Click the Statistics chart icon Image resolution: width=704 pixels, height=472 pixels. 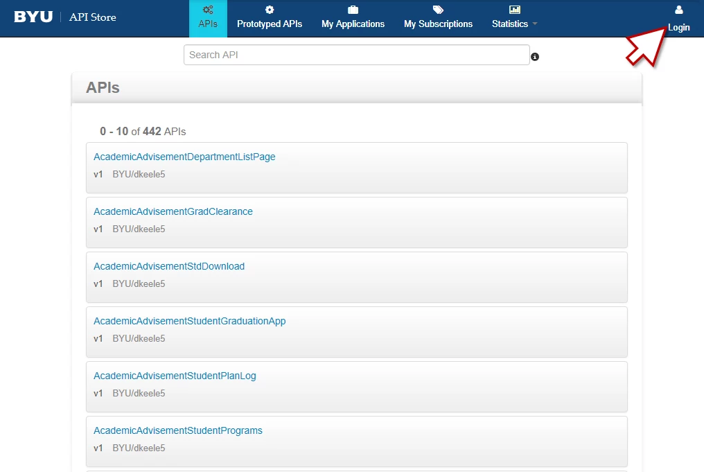pos(515,10)
